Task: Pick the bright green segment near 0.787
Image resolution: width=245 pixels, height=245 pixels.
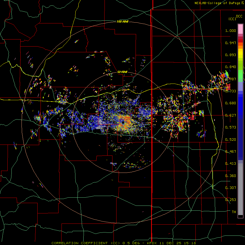Action: click(240, 74)
